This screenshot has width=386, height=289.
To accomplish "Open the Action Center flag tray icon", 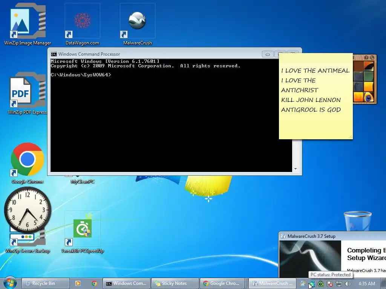I will click(330, 284).
